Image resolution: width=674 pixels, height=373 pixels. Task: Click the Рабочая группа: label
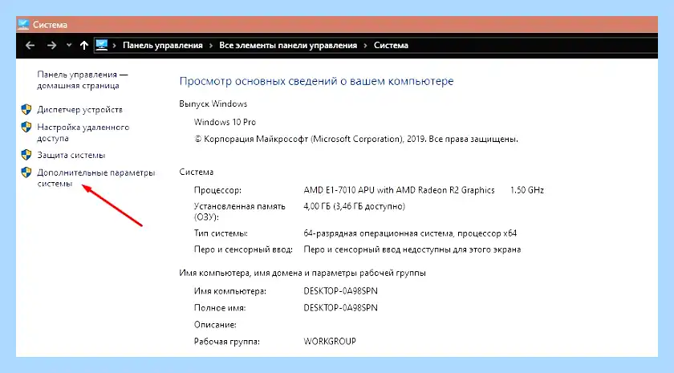[x=226, y=342]
